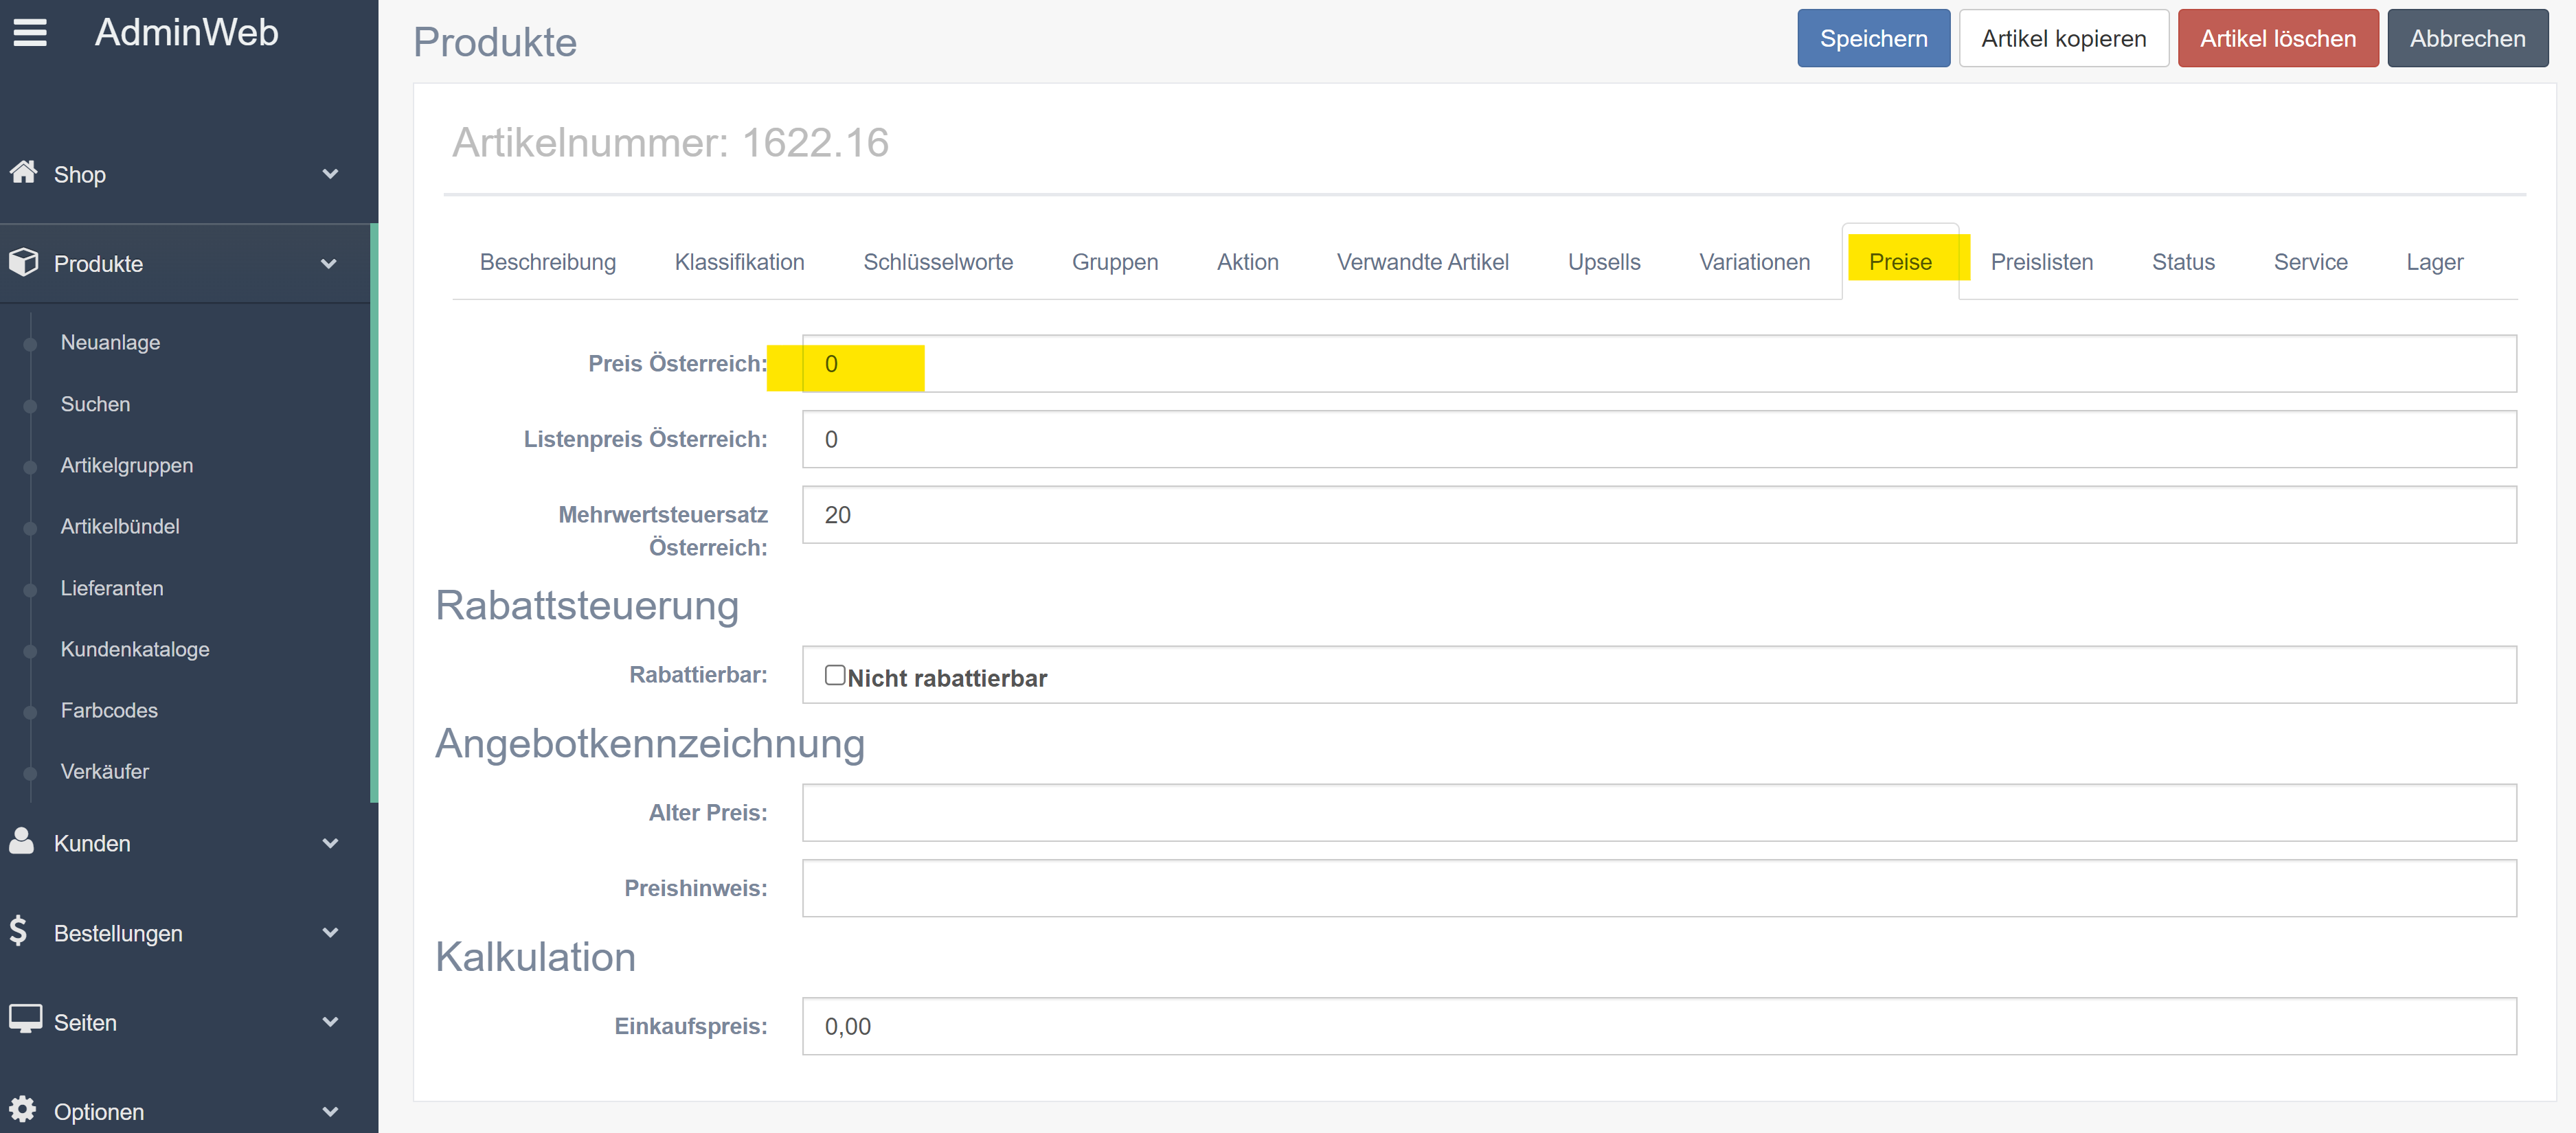This screenshot has height=1133, width=2576.
Task: Focus the Einkaufspreis input field
Action: coord(1659,1026)
